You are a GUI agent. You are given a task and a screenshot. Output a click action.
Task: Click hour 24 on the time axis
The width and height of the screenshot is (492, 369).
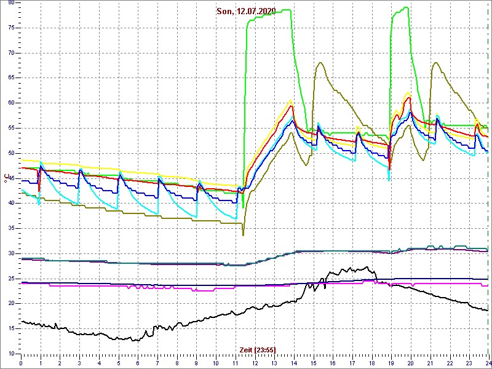488,363
